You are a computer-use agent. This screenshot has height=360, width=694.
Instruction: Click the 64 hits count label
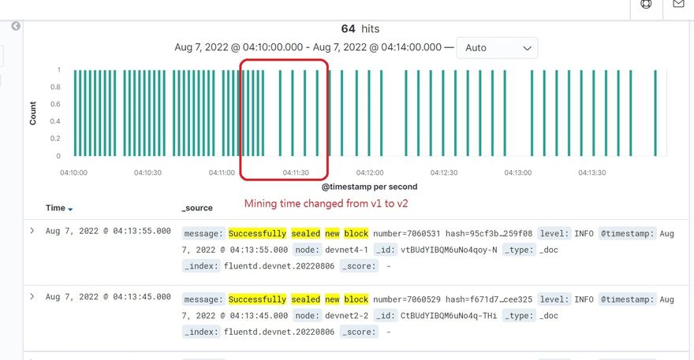pos(360,28)
